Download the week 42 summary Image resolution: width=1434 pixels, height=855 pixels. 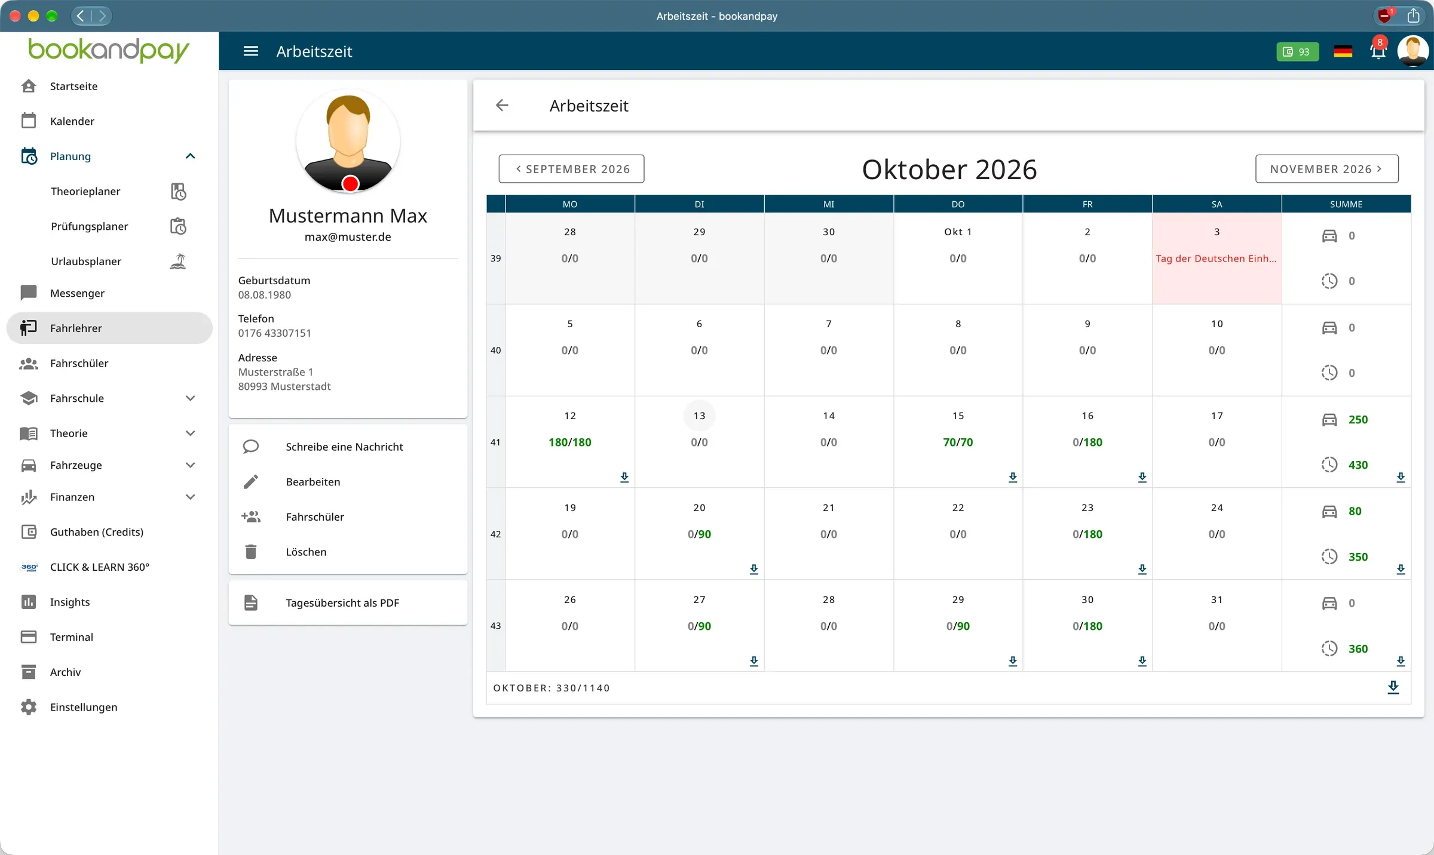click(1401, 569)
